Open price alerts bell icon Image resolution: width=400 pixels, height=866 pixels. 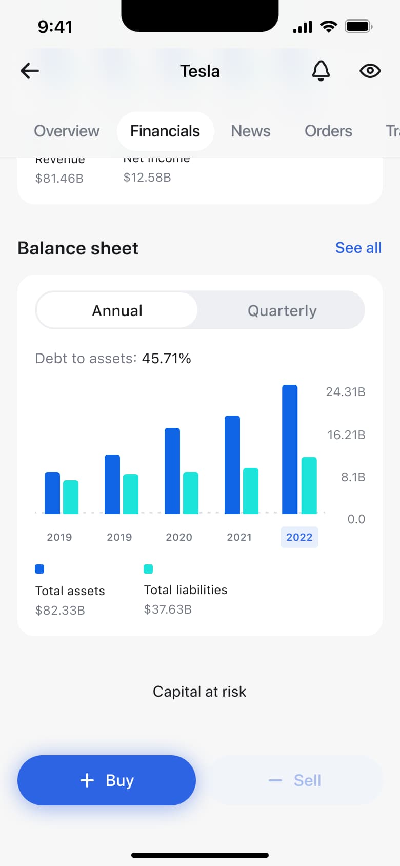[x=321, y=71]
